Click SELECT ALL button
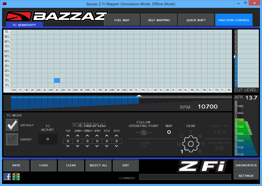Screen dimensions: 262x186 (98, 165)
